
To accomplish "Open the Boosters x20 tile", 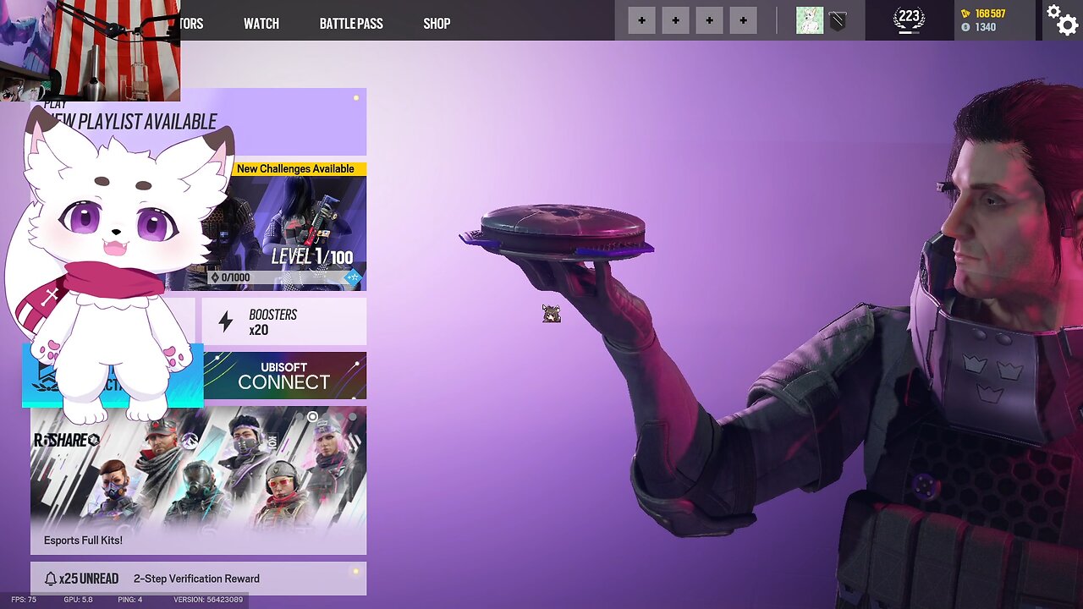I will tap(284, 321).
